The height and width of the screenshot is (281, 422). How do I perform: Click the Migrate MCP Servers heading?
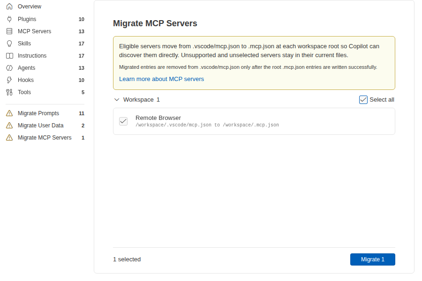155,23
